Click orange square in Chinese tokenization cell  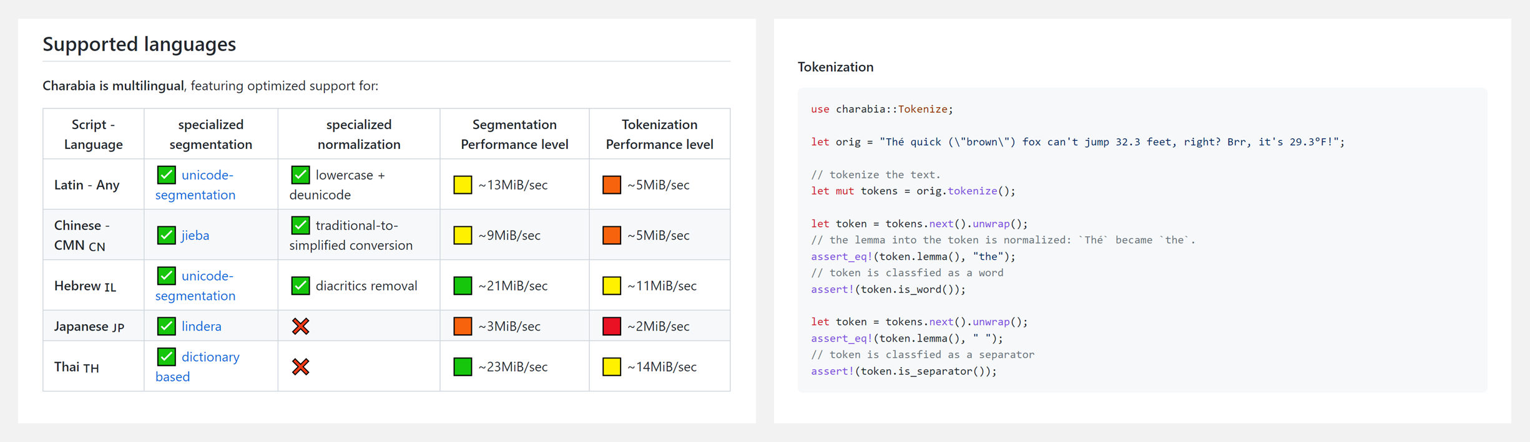tap(612, 235)
